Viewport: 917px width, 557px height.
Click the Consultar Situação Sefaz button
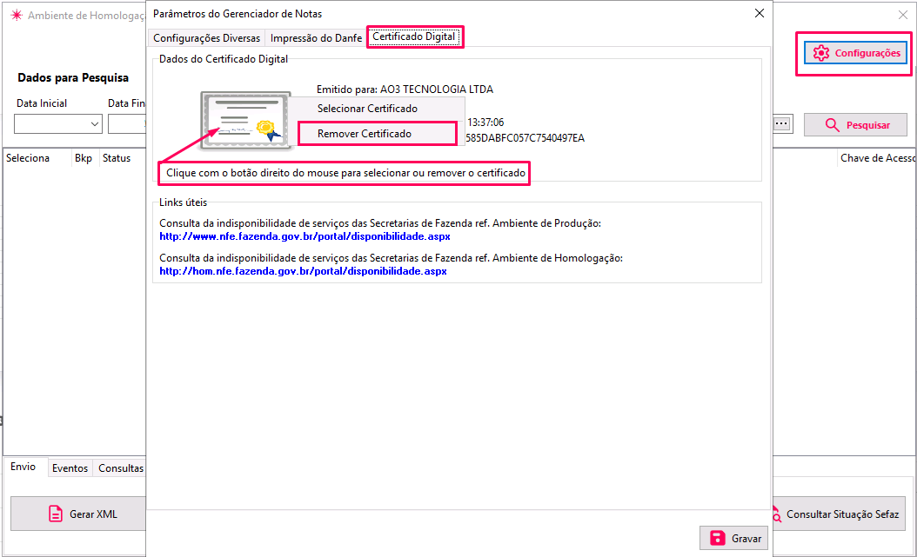pos(840,514)
